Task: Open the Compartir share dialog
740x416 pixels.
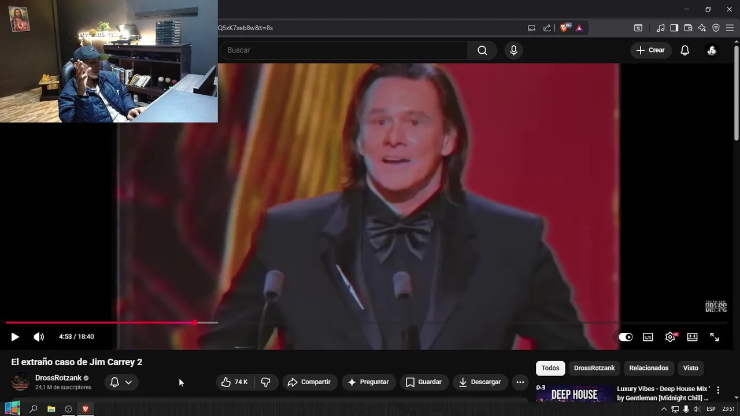Action: tap(309, 382)
